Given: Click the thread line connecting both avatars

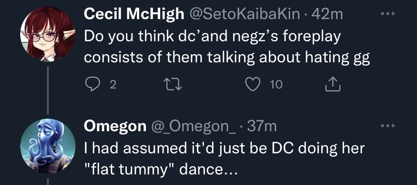Looking at the screenshot, I should tap(48, 90).
